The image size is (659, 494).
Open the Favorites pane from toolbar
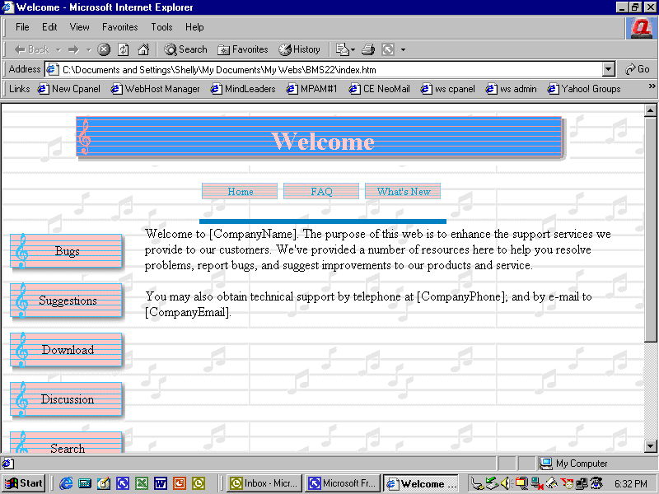pyautogui.click(x=242, y=49)
